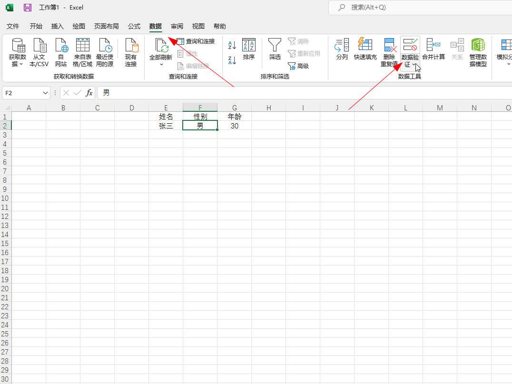Viewport: 512px width, 384px height.
Task: Select column header H
Action: (269, 108)
